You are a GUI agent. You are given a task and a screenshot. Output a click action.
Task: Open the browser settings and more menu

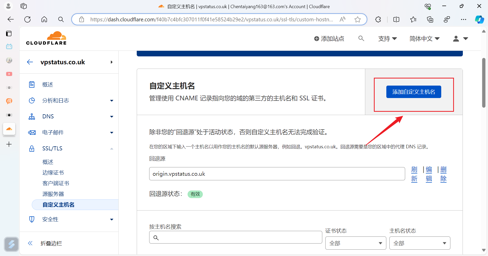464,19
